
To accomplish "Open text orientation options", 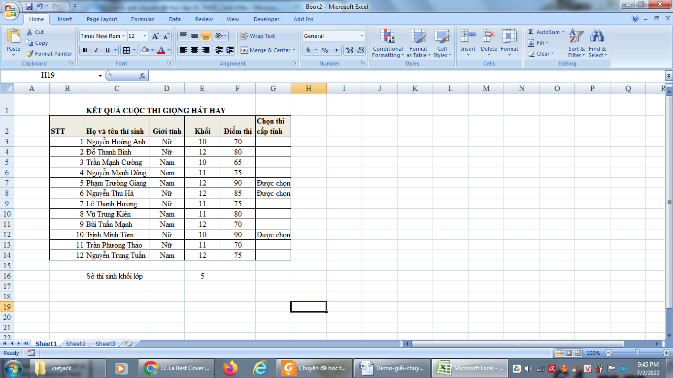I will click(x=220, y=36).
